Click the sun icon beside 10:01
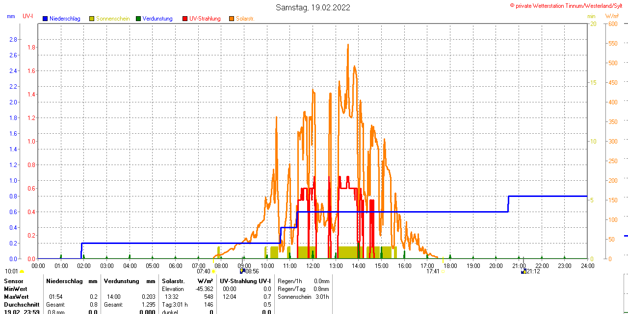This screenshot has width=628, height=314. click(x=22, y=271)
